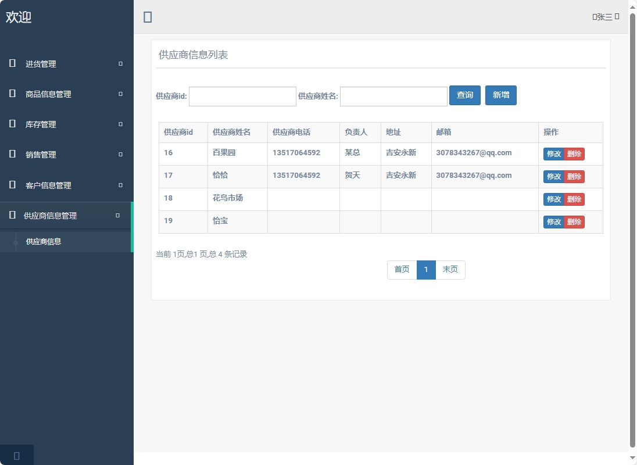
Task: Click the 新增 button to add a supplier
Action: click(500, 95)
